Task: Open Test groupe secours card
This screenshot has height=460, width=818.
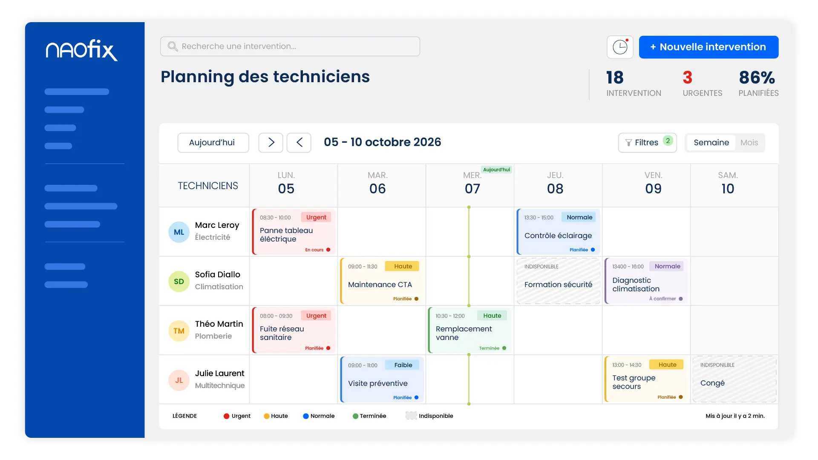Action: click(646, 379)
